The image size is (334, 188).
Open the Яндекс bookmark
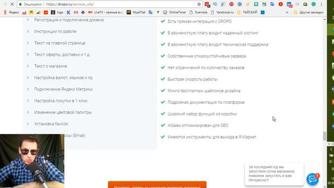coord(11,13)
